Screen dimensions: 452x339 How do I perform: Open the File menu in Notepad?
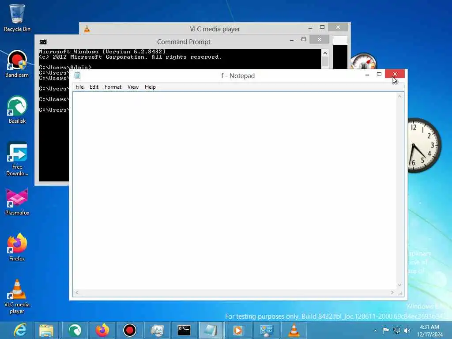point(79,87)
